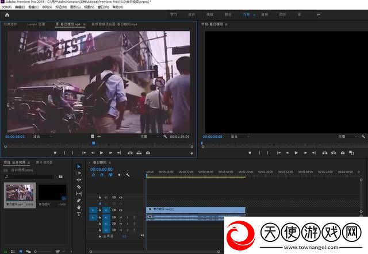The image size is (368, 254).
Task: Export frame from Program monitor
Action: pyautogui.click(x=343, y=153)
